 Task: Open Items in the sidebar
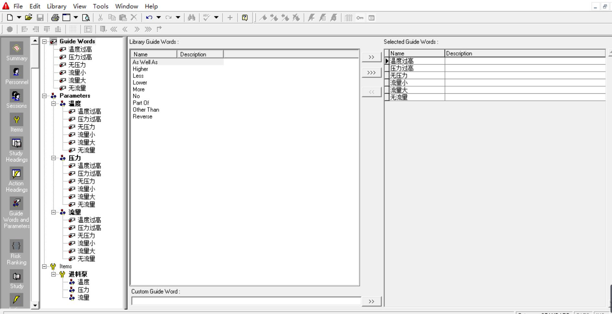pos(16,123)
